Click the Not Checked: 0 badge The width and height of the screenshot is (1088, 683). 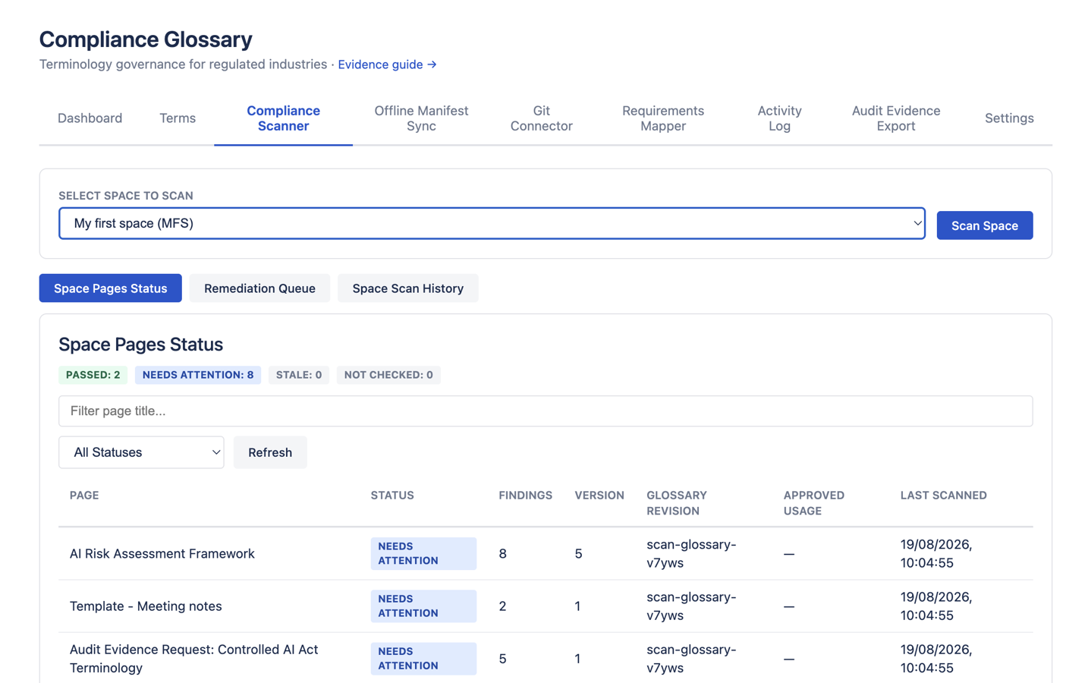click(388, 375)
